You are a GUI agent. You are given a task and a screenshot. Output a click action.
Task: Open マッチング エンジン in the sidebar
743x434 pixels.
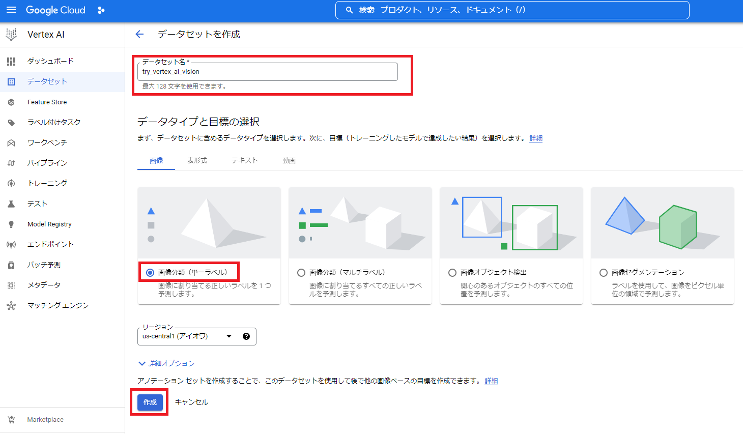click(x=58, y=306)
